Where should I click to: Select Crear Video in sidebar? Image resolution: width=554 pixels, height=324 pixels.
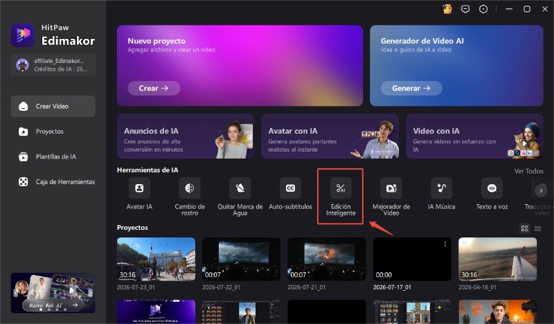coord(53,106)
